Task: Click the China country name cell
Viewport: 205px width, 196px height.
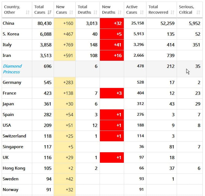Action: click(9, 23)
